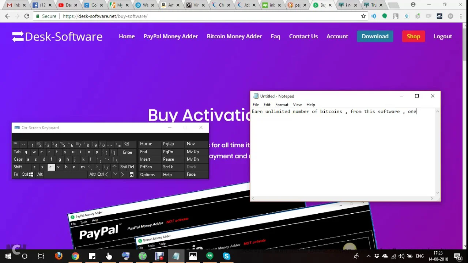This screenshot has height=263, width=468.
Task: Open Skype from the taskbar
Action: tap(226, 256)
